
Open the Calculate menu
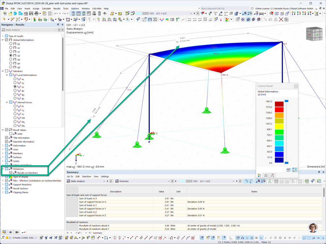click(x=46, y=9)
